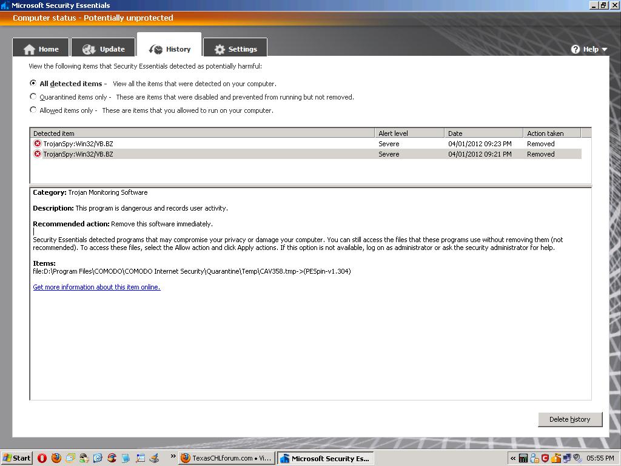Click the Settings tab gear icon
Viewport: 621px width, 466px height.
click(220, 49)
